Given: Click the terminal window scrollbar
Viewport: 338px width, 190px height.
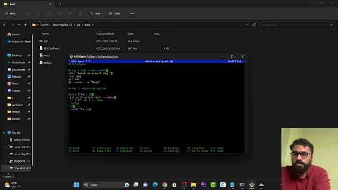Looking at the screenshot, I should (246, 107).
